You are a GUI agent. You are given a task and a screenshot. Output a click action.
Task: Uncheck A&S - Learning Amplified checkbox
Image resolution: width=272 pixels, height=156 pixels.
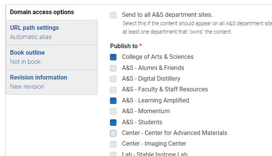[x=113, y=101]
